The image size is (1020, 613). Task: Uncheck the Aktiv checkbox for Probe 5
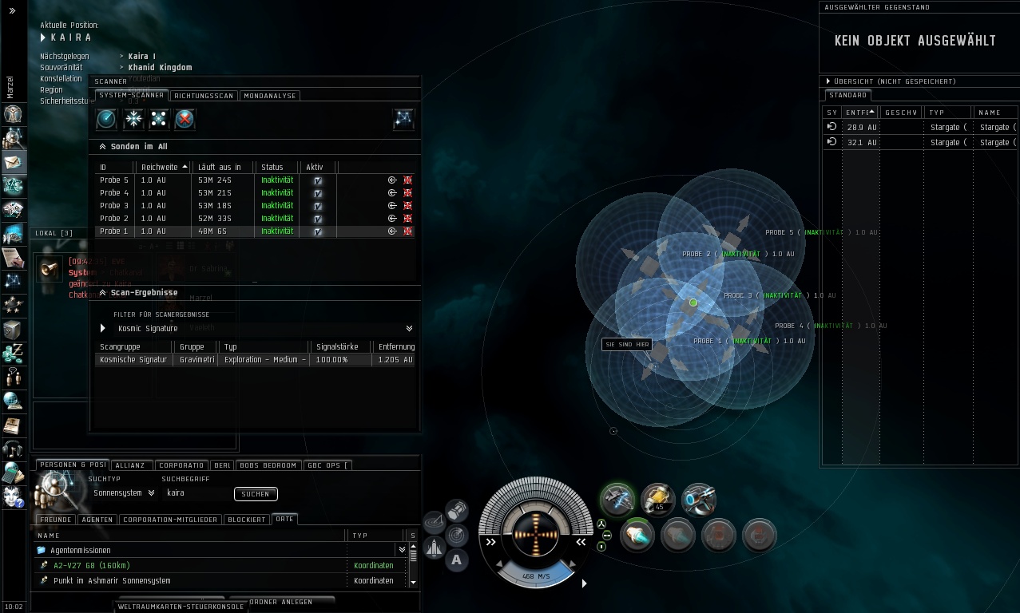[x=318, y=180]
